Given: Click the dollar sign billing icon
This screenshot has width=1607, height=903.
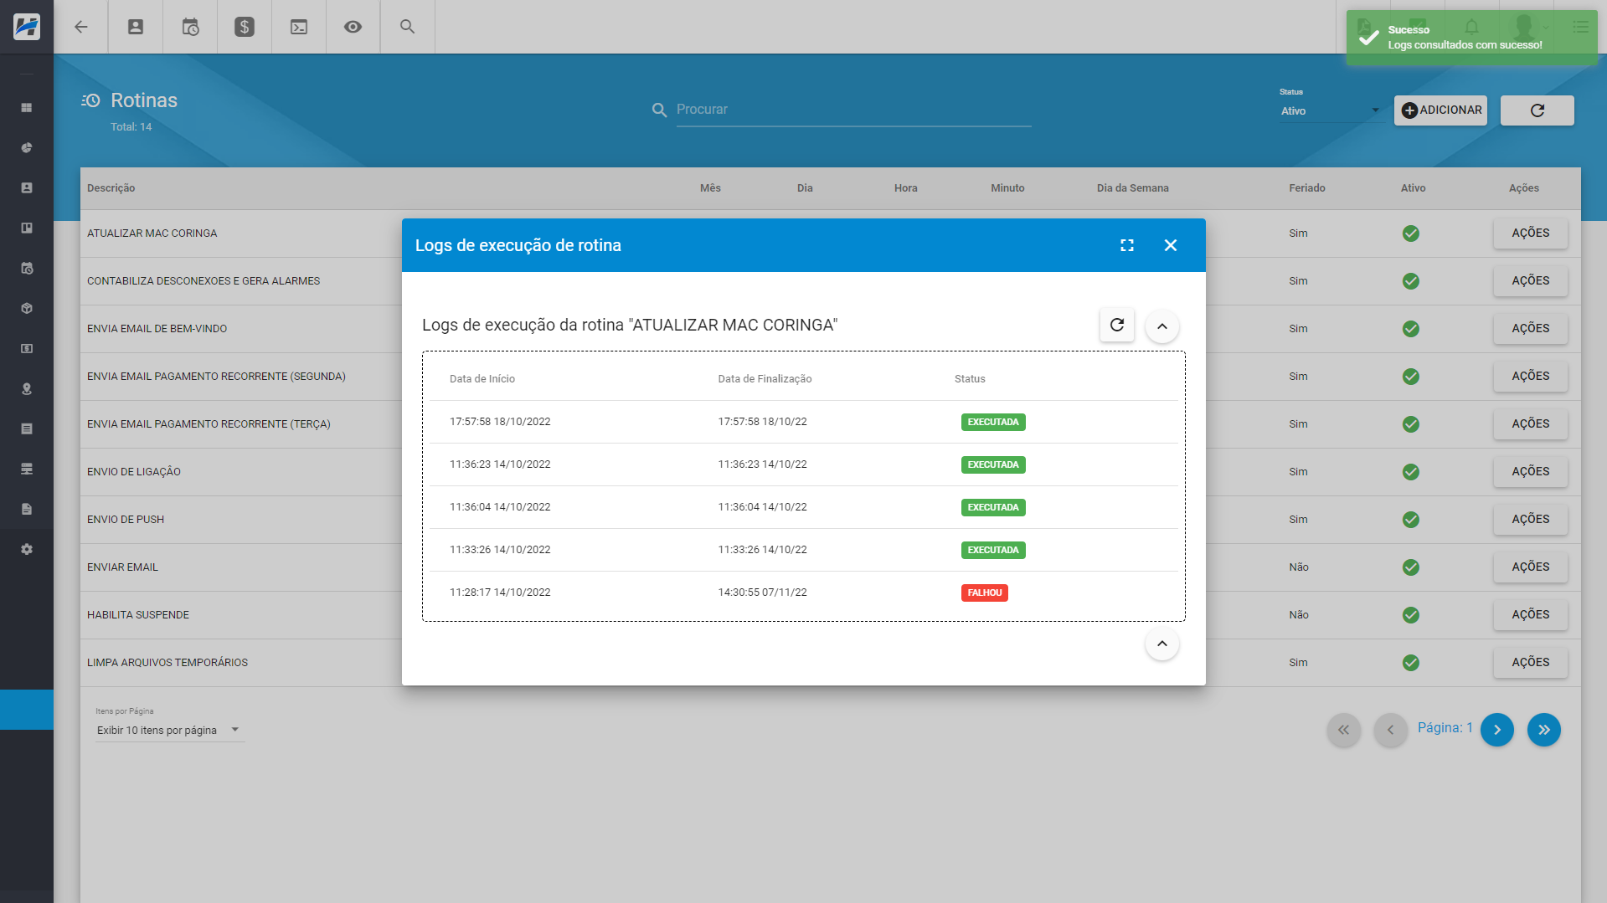Looking at the screenshot, I should (245, 27).
